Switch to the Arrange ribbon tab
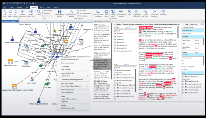 pos(19,7)
